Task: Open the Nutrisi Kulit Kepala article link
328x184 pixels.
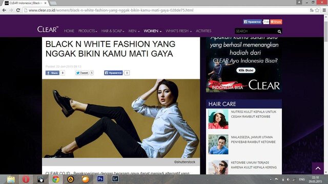Action: (254, 114)
